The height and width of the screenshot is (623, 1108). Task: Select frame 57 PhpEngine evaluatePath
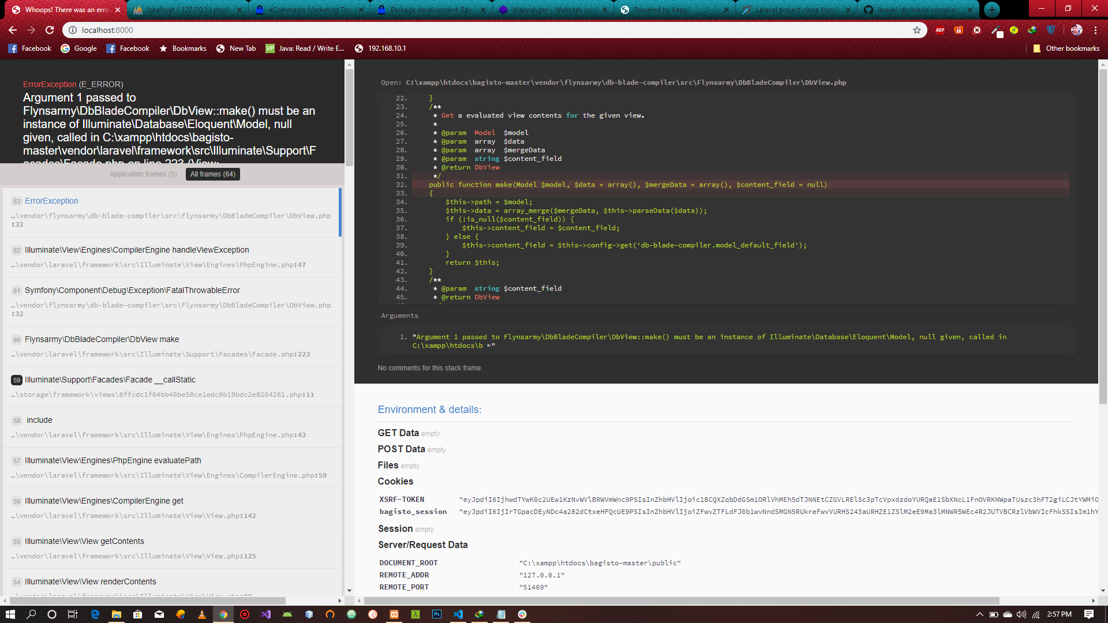pos(171,467)
